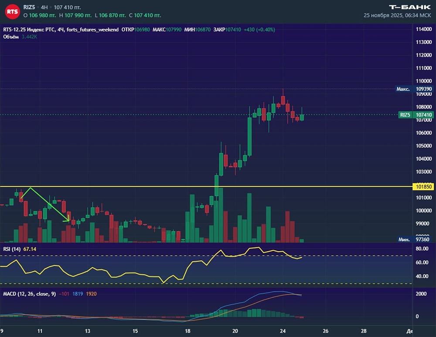Click the МИН 106870 value in chart legend
The height and width of the screenshot is (337, 436).
click(197, 30)
